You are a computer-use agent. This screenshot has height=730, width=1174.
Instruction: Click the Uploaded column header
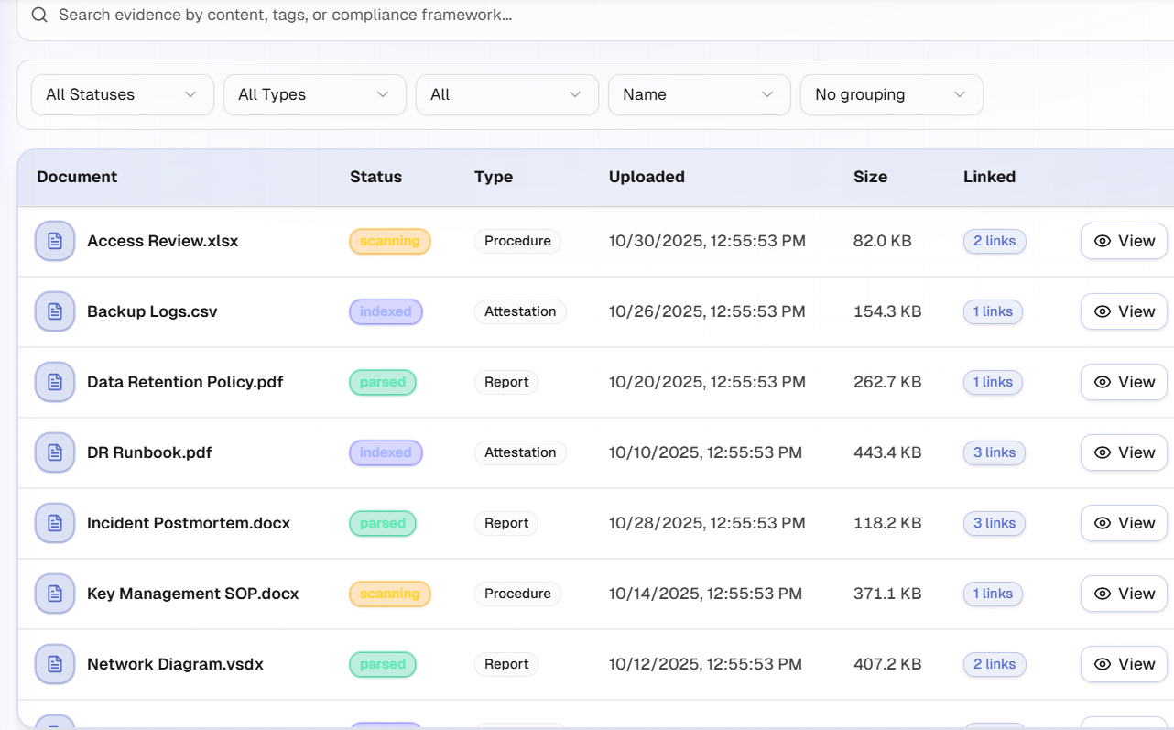point(647,177)
